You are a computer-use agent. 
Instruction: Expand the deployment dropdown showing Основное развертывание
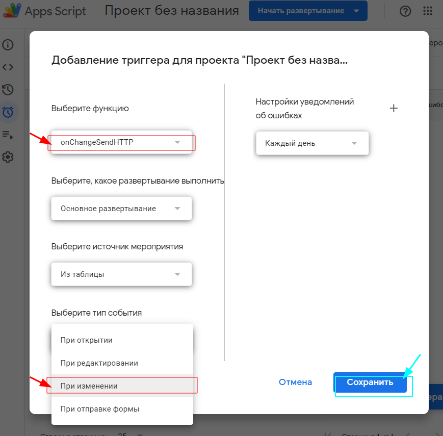click(x=121, y=208)
